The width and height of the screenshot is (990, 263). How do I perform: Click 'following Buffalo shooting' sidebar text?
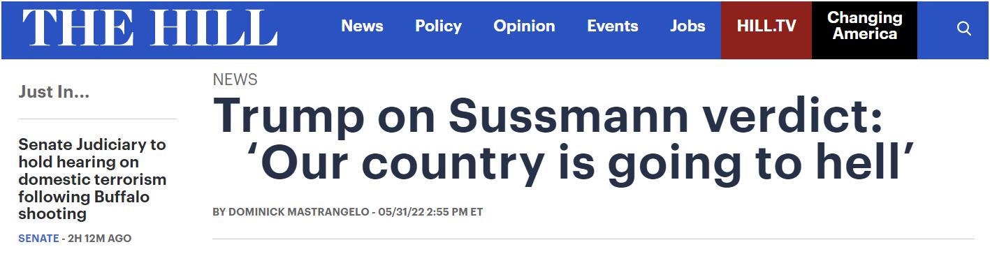(84, 205)
